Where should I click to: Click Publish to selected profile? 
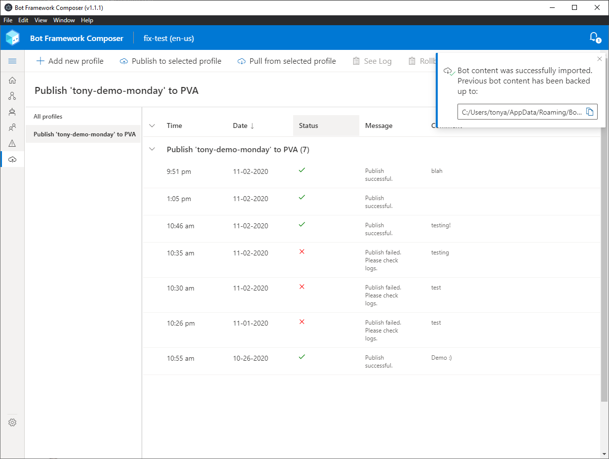tap(171, 61)
